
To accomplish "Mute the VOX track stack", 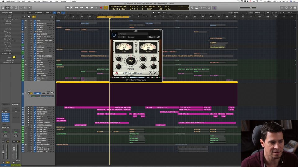I will point(29,93).
